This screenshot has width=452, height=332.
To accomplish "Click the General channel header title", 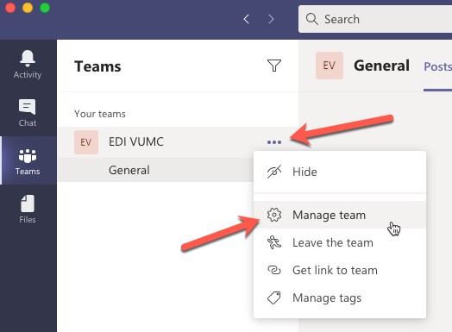I will tap(381, 66).
